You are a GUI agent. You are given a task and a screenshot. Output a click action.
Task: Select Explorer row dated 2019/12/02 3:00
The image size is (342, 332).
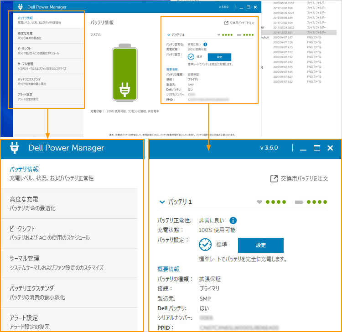pyautogui.click(x=299, y=8)
